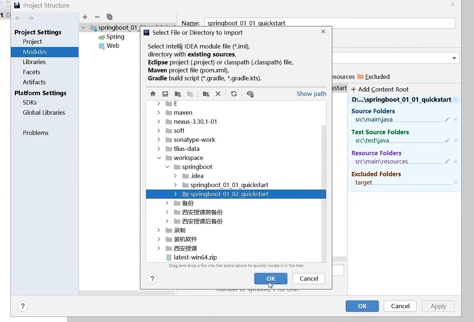Unmark src\test\java test folder

(456, 140)
